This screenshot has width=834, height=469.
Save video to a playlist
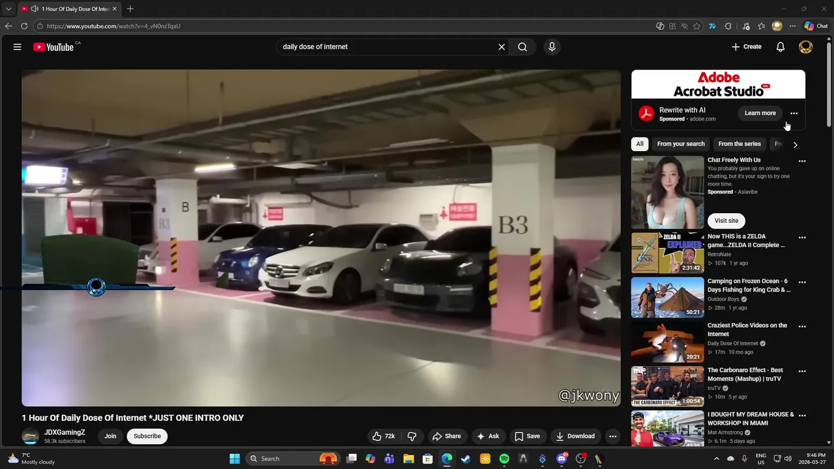tap(527, 436)
